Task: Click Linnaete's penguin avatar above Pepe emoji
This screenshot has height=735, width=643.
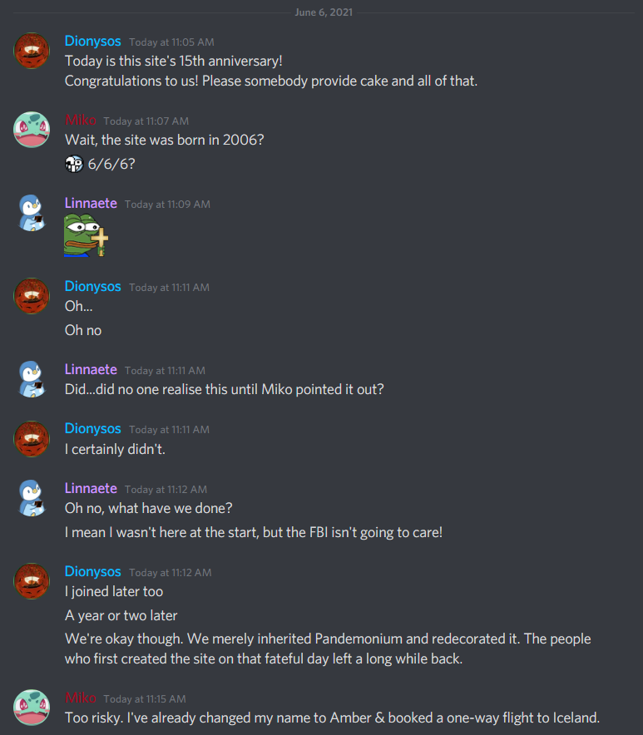Action: (x=32, y=213)
